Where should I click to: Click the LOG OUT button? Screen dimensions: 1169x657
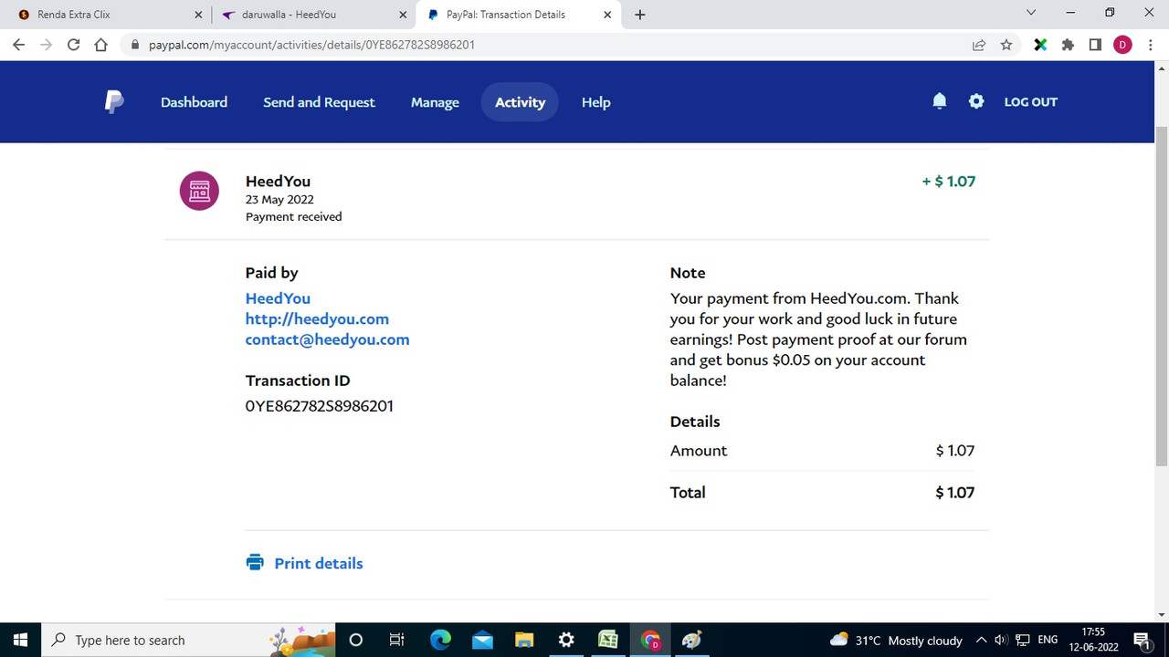click(1030, 101)
